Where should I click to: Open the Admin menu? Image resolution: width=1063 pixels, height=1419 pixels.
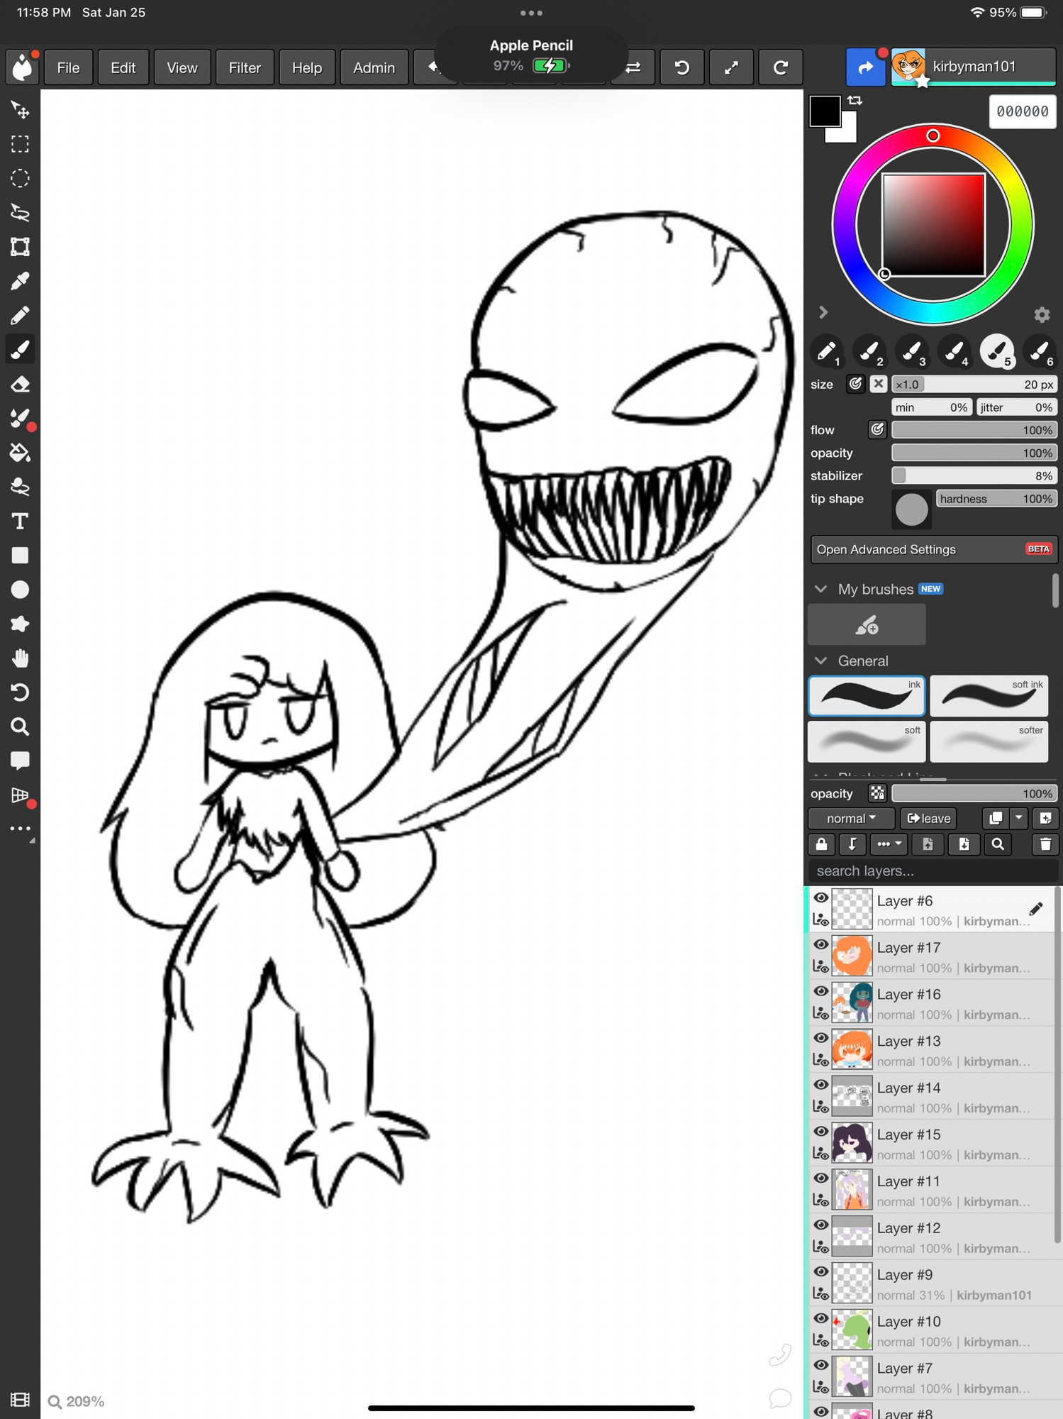[x=374, y=67]
